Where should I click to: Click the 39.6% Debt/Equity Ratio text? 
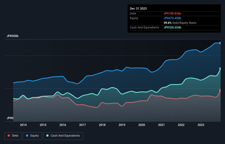180,23
